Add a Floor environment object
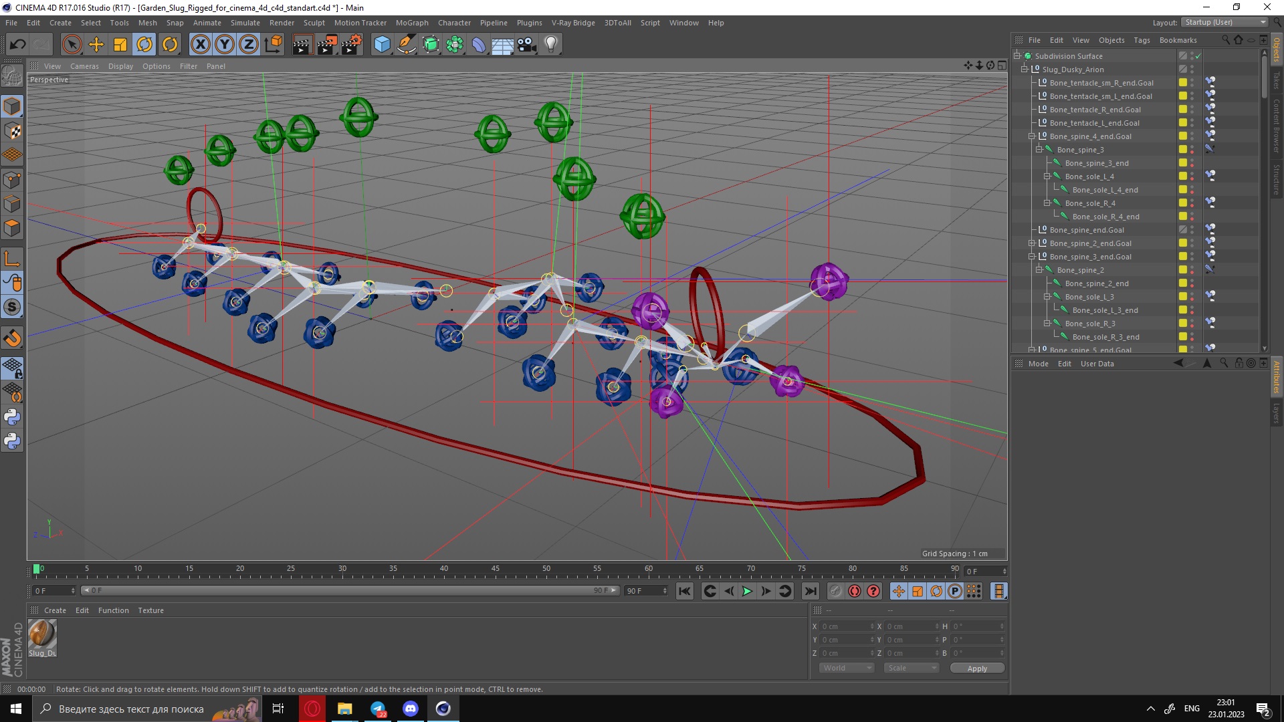 [502, 45]
